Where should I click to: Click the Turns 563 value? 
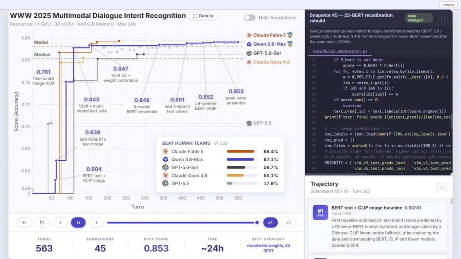pos(44,248)
